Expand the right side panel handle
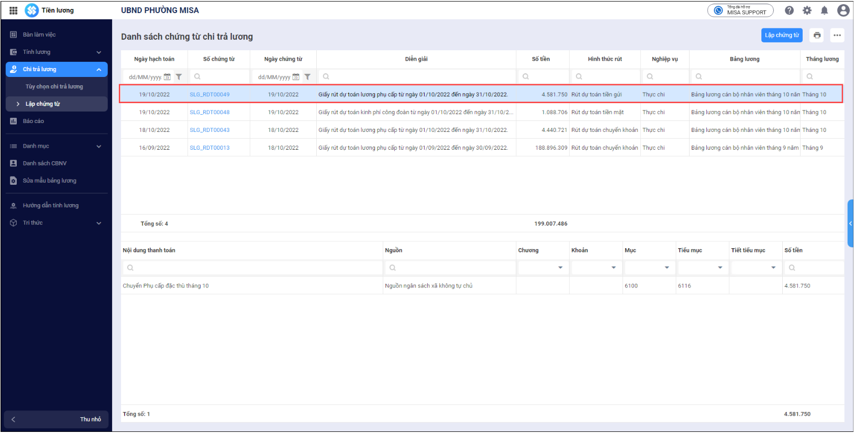Screen dimensions: 855x434 point(850,224)
